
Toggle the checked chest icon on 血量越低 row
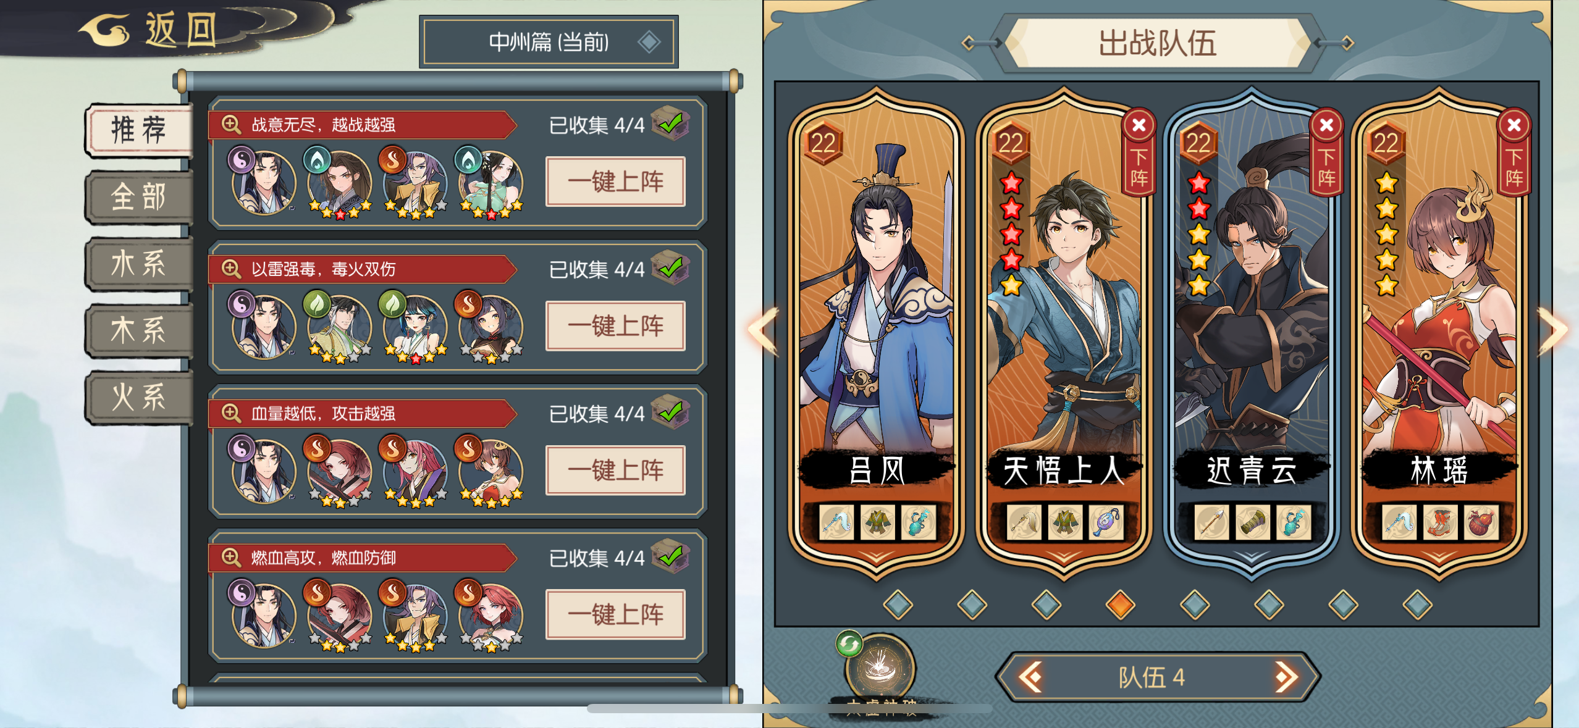670,411
